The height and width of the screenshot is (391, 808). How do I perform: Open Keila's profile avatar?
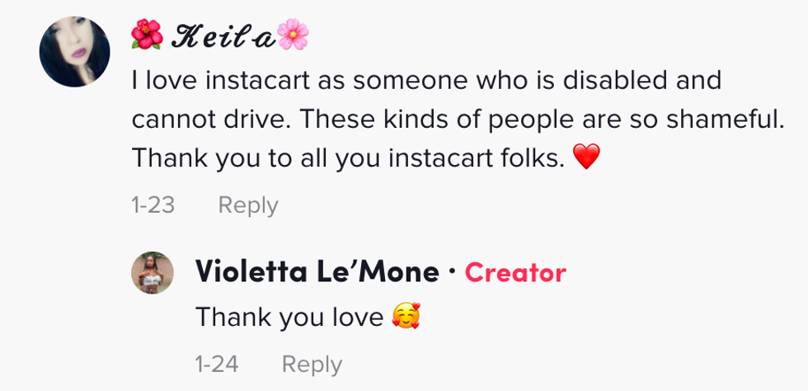[x=74, y=51]
